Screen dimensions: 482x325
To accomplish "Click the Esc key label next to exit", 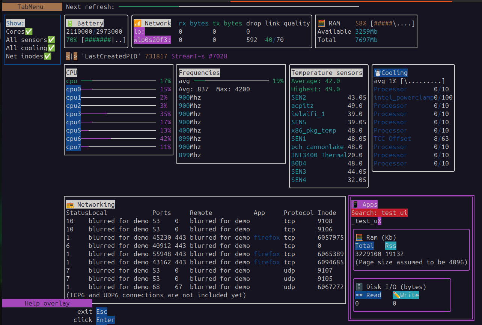I will [102, 312].
